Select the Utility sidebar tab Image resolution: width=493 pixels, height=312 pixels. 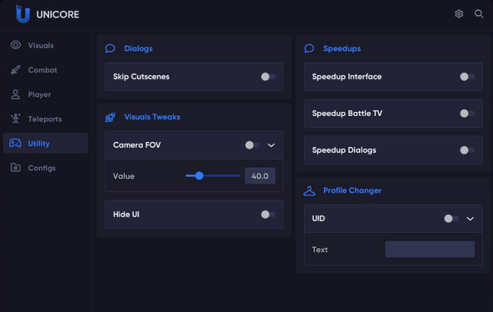coord(46,143)
